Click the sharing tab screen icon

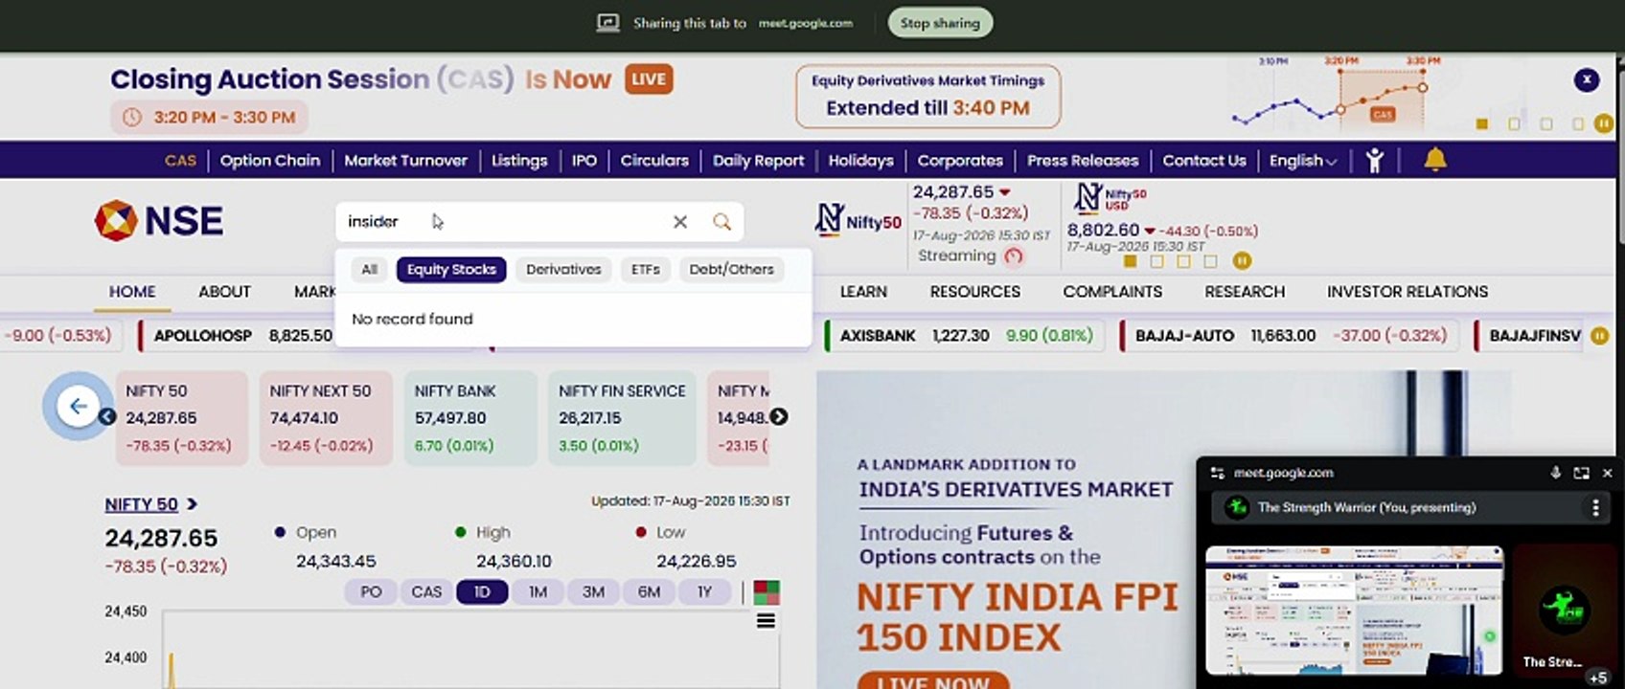tap(608, 23)
